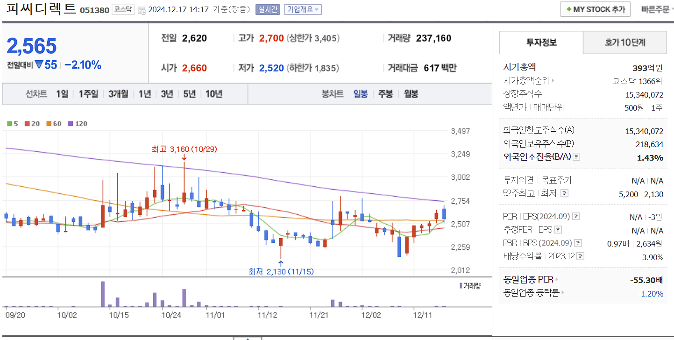The image size is (674, 340).
Task: Expand the 동일업종 PER details
Action: [557, 279]
